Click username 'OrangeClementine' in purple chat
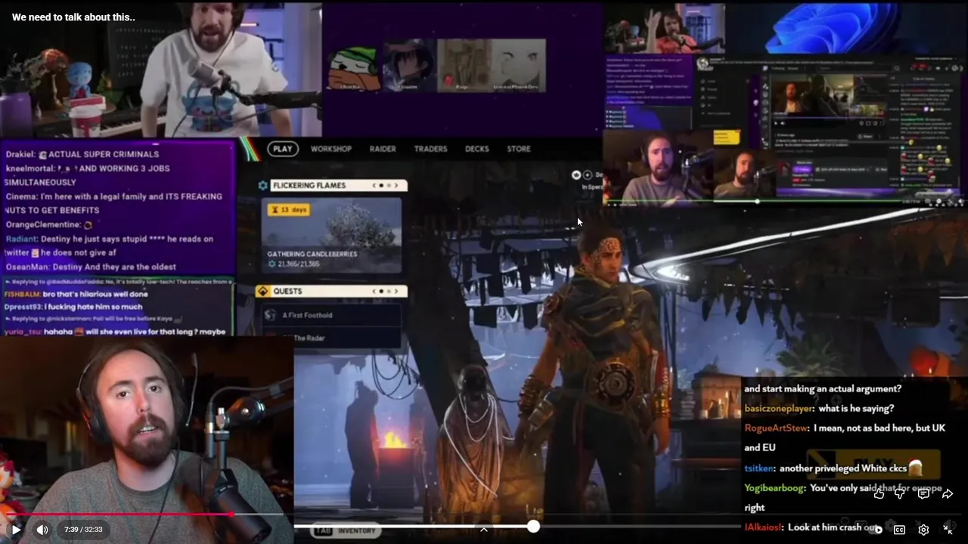 click(43, 224)
